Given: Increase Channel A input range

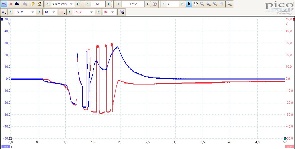Looking at the screenshot, I should [39, 12].
